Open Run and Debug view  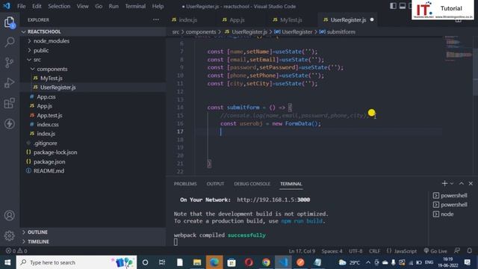point(10,83)
